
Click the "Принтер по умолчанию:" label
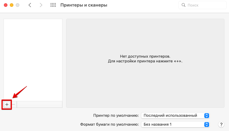pyautogui.click(x=116, y=115)
